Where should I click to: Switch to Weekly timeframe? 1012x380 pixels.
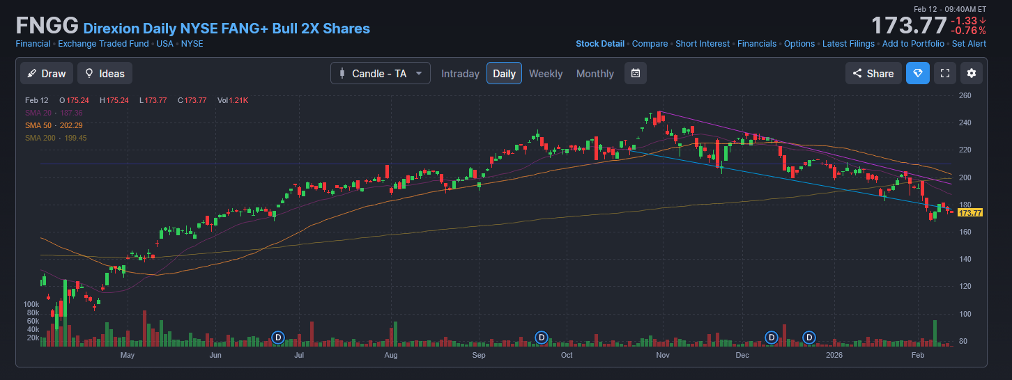click(x=546, y=74)
